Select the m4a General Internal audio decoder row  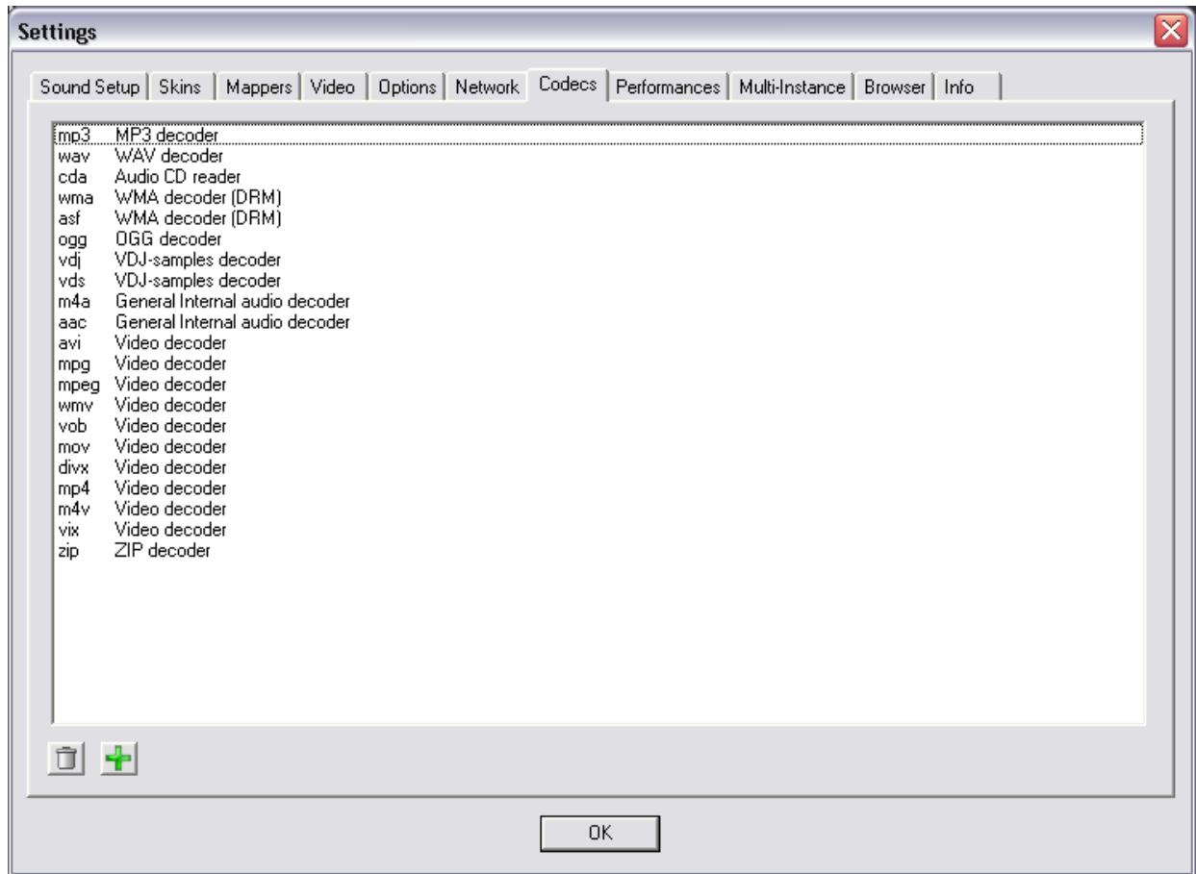(x=598, y=301)
